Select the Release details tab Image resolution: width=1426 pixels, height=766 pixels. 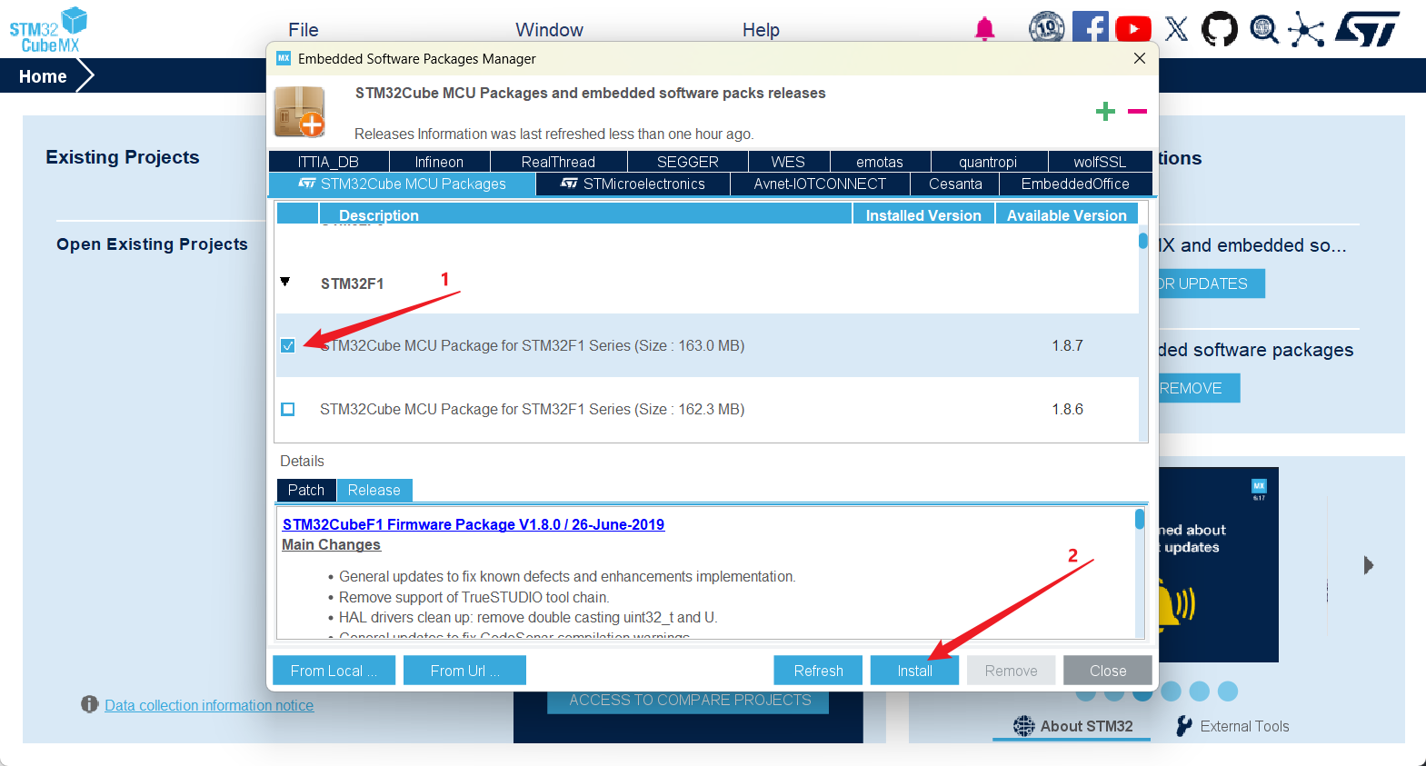pos(374,490)
